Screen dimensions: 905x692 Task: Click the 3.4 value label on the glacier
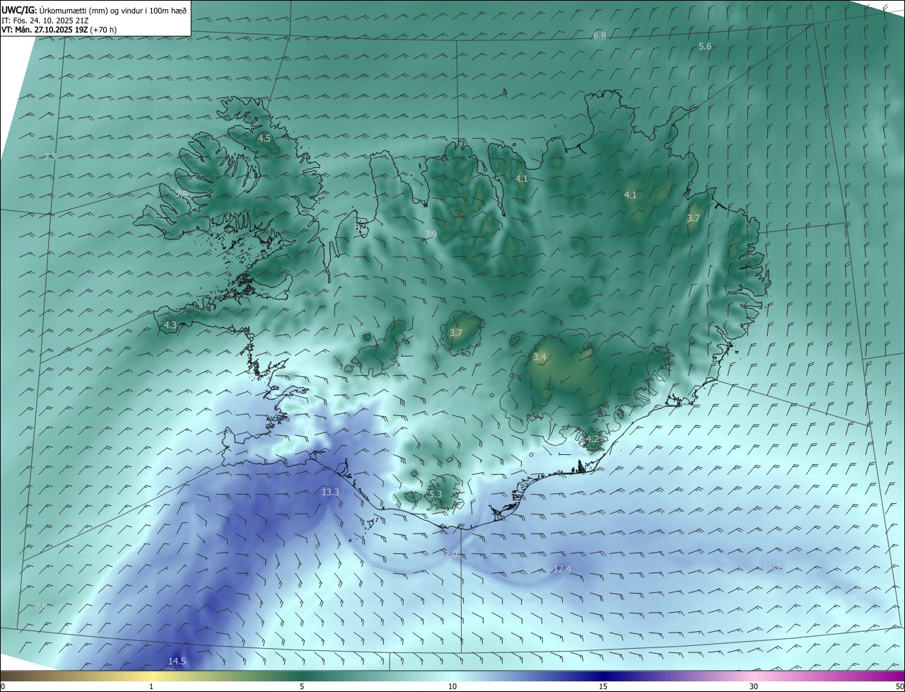pyautogui.click(x=539, y=357)
